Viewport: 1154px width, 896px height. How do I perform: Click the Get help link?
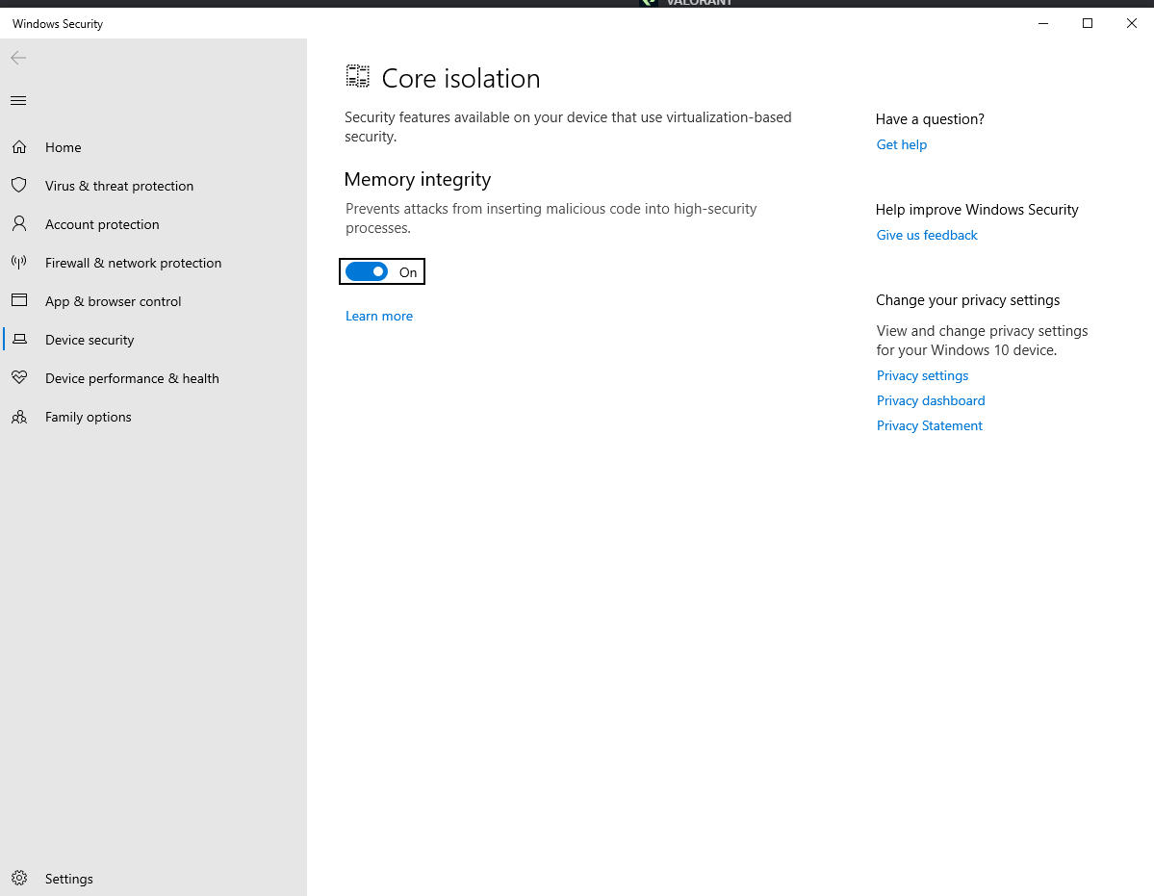[x=902, y=144]
